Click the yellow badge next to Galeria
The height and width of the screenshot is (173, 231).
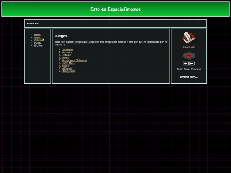[x=43, y=40]
